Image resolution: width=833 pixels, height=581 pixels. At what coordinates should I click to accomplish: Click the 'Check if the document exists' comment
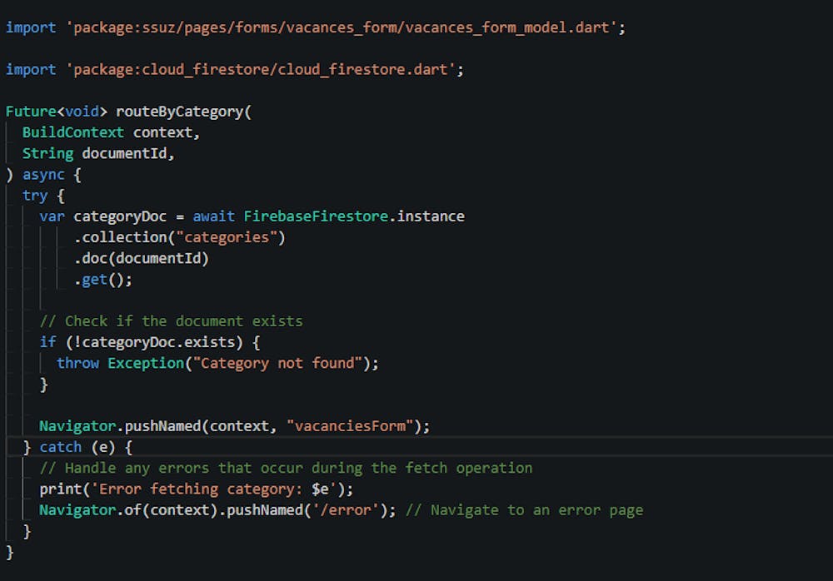171,321
